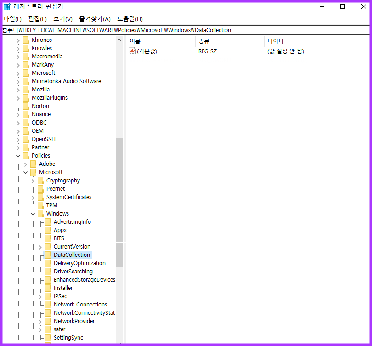This screenshot has height=346, width=372.
Task: Select the EnhancedStorageDevices key
Action: [84, 280]
